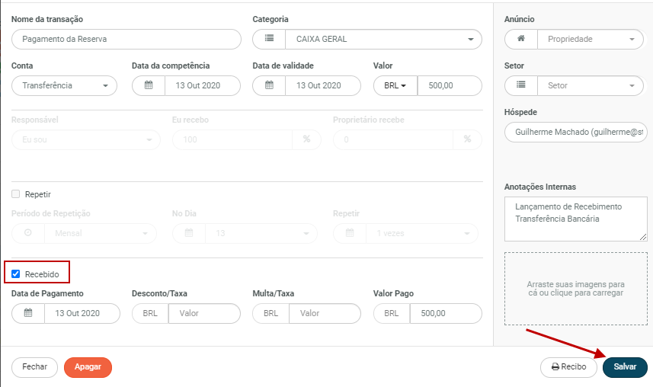Click the list icon in Setor field
Image resolution: width=653 pixels, height=387 pixels.
tap(521, 85)
